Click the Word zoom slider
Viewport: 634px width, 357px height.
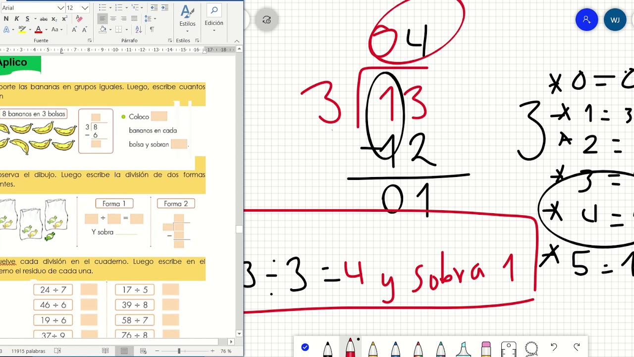click(x=184, y=351)
